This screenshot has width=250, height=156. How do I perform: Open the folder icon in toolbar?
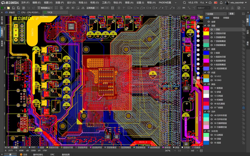pos(8,8)
